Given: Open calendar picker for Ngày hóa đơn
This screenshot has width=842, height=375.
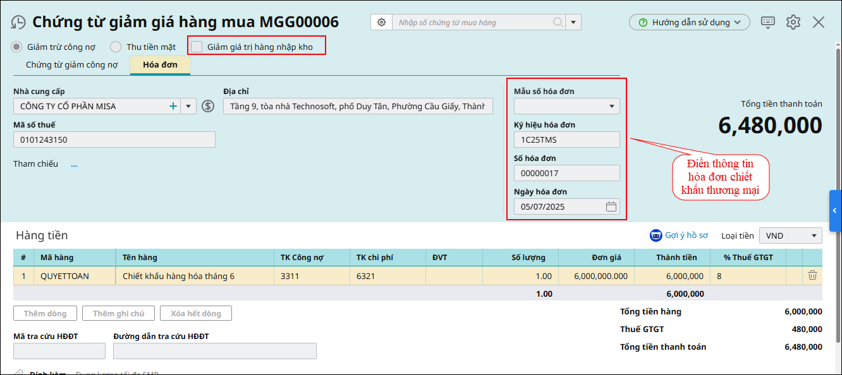Looking at the screenshot, I should (611, 206).
